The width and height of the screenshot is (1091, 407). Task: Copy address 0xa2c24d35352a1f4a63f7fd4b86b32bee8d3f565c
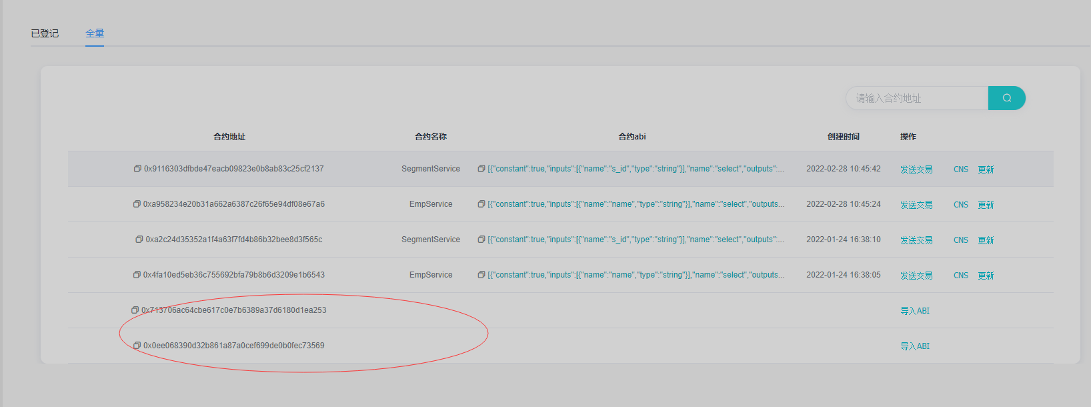(139, 240)
